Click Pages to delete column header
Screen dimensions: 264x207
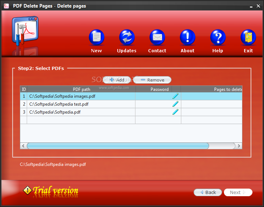pyautogui.click(x=212, y=89)
